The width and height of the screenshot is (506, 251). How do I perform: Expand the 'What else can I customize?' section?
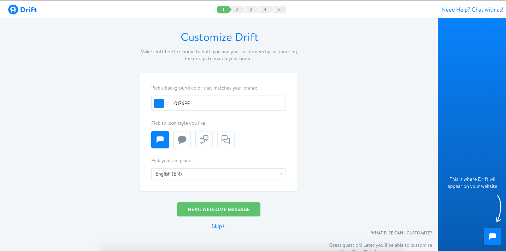coord(401,233)
